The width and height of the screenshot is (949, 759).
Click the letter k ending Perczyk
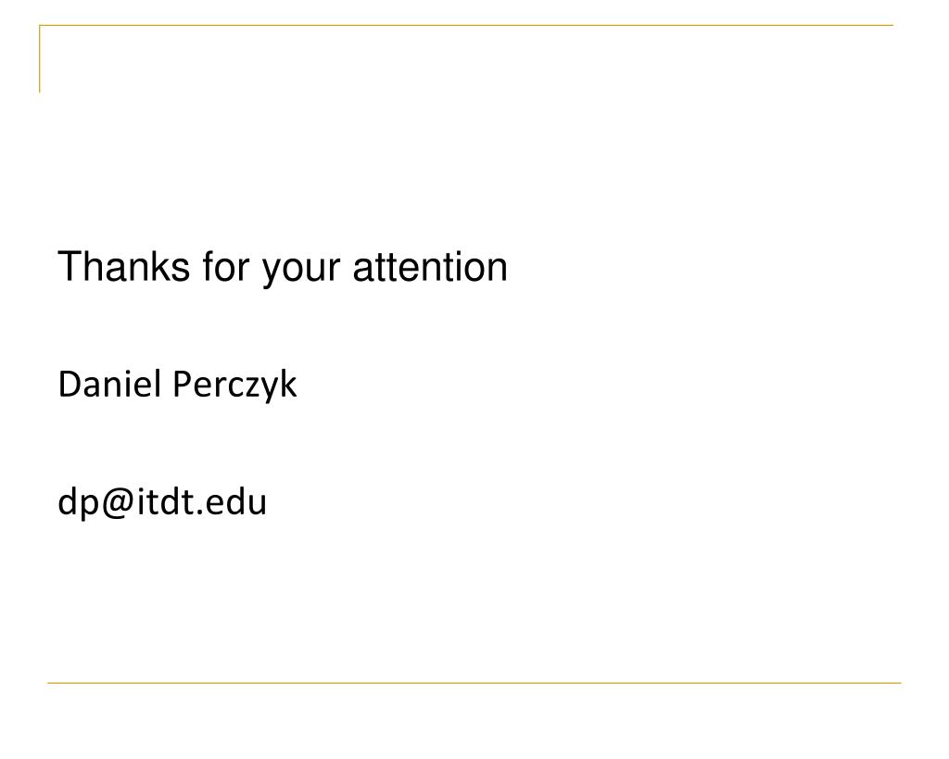tap(288, 383)
